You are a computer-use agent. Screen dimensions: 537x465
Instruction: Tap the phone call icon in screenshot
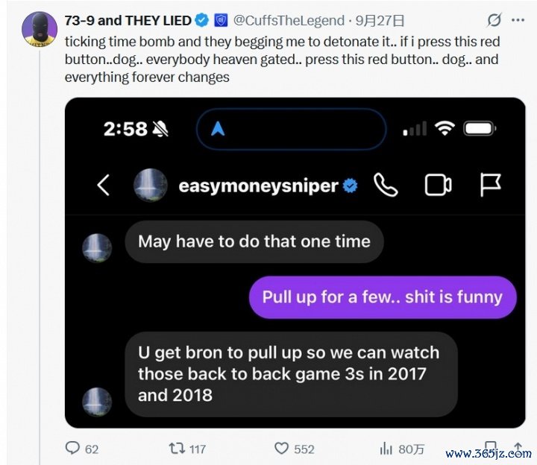coord(386,185)
